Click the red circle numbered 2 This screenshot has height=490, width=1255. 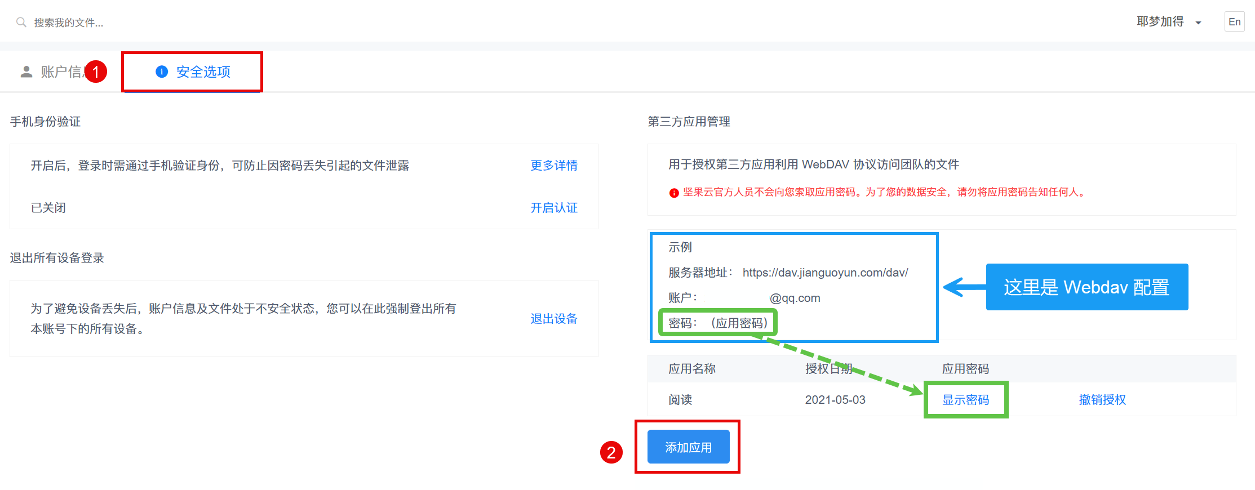click(x=611, y=452)
